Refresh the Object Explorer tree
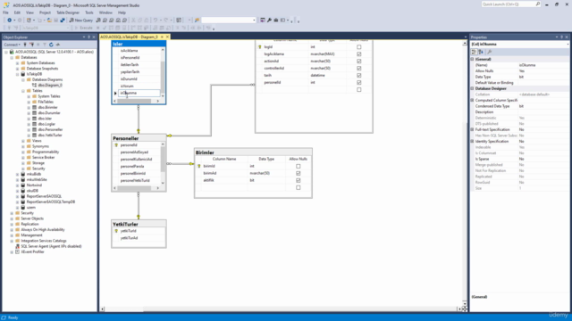The height and width of the screenshot is (321, 572). (51, 45)
